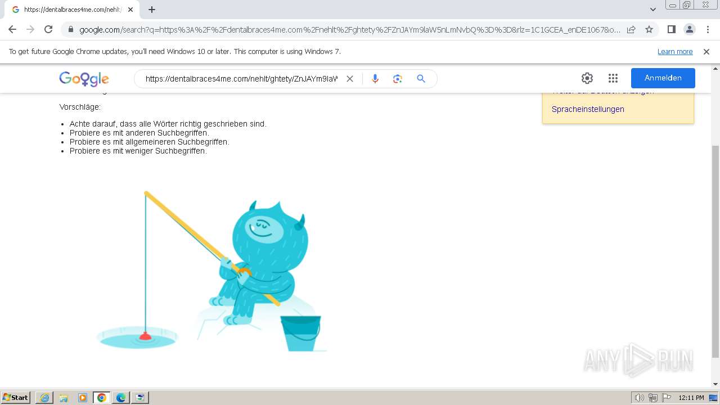The width and height of the screenshot is (720, 405).
Task: Open the Chrome three-dot menu
Action: point(708,29)
